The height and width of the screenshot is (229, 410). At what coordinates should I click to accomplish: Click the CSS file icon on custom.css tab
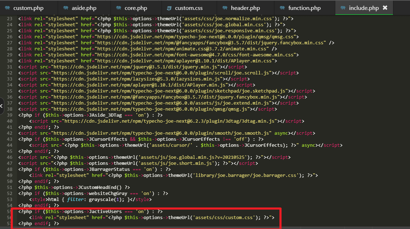[169, 8]
